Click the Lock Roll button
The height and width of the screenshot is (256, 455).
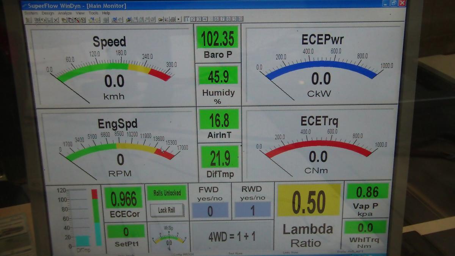point(167,210)
